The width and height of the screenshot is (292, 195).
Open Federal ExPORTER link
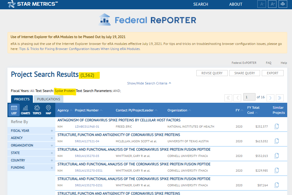coord(244,63)
